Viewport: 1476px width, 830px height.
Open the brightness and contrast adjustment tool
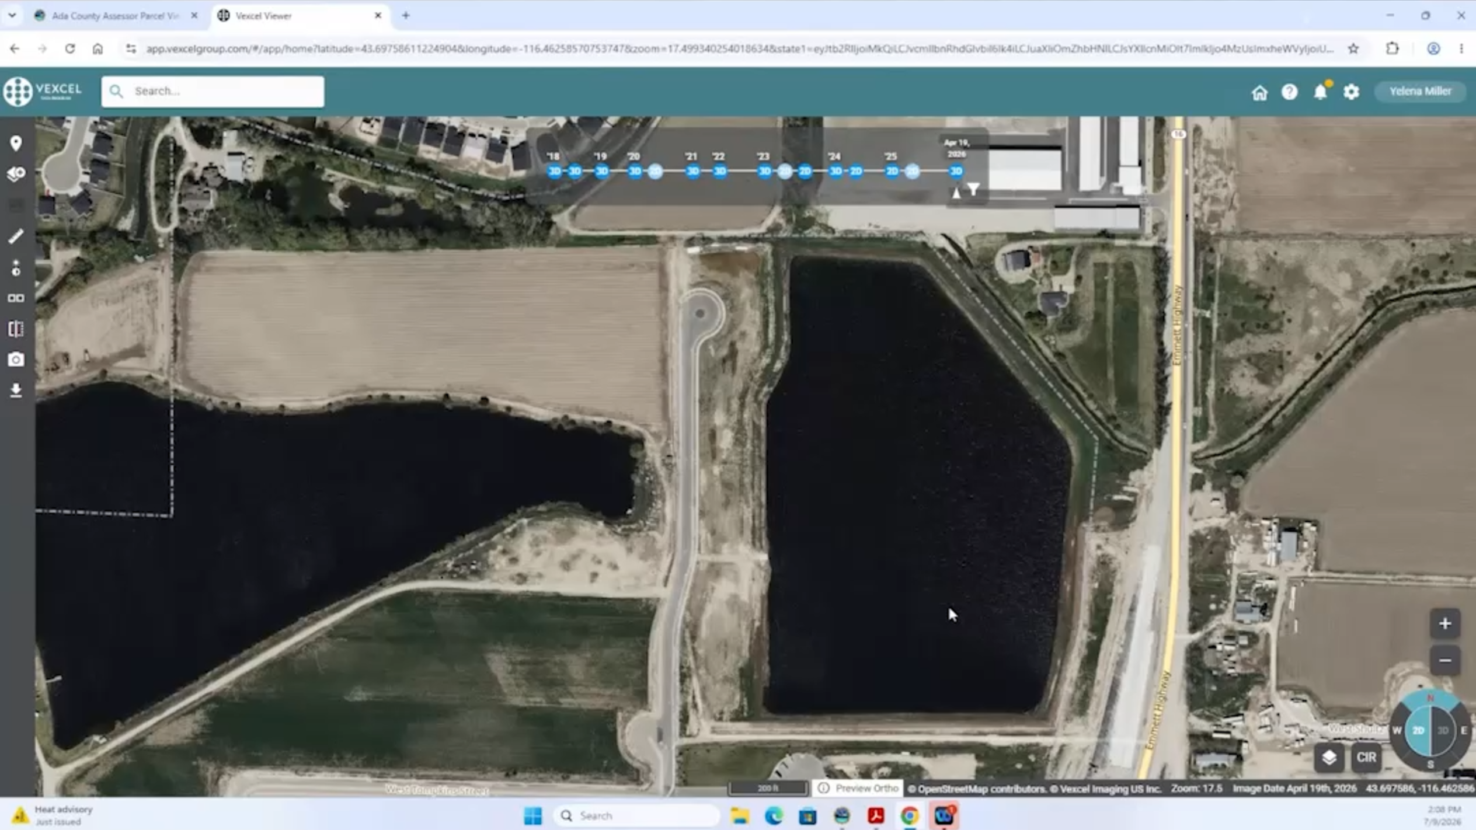[x=16, y=267]
